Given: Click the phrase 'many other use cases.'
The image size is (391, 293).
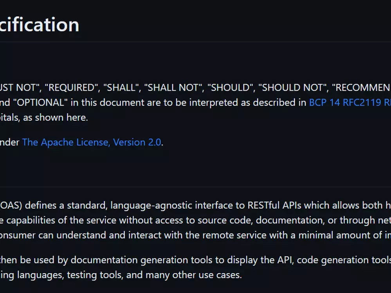Looking at the screenshot, I should [x=193, y=275].
